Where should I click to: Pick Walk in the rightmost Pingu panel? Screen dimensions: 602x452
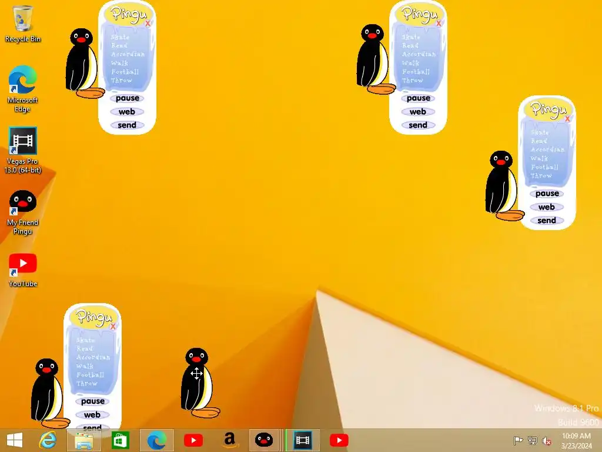(540, 158)
